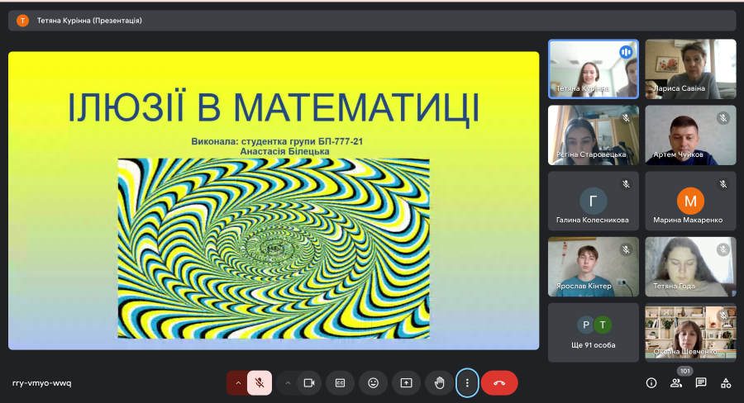Toggle closed captions
This screenshot has width=744, height=403.
(x=341, y=382)
